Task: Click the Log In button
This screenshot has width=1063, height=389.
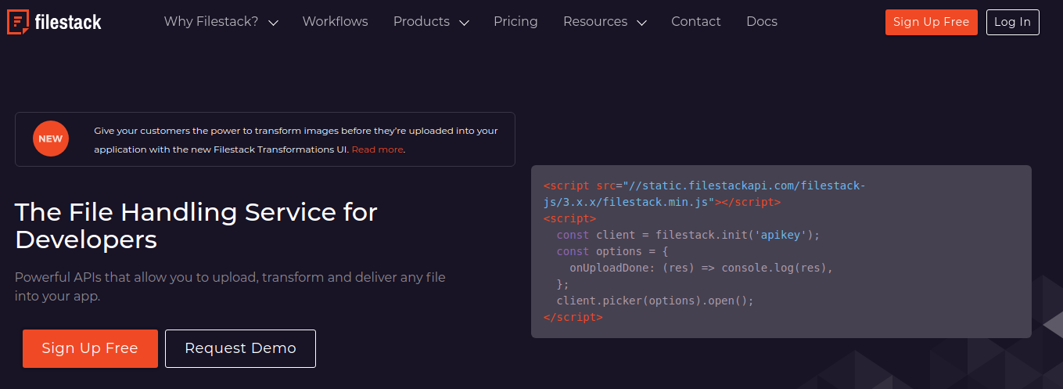Action: click(1012, 22)
